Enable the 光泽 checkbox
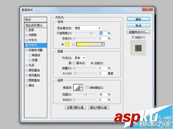Image resolution: width=173 pixels, height=129 pixels. (27, 65)
